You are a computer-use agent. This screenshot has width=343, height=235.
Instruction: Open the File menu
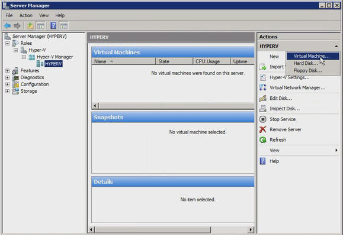[x=9, y=15]
